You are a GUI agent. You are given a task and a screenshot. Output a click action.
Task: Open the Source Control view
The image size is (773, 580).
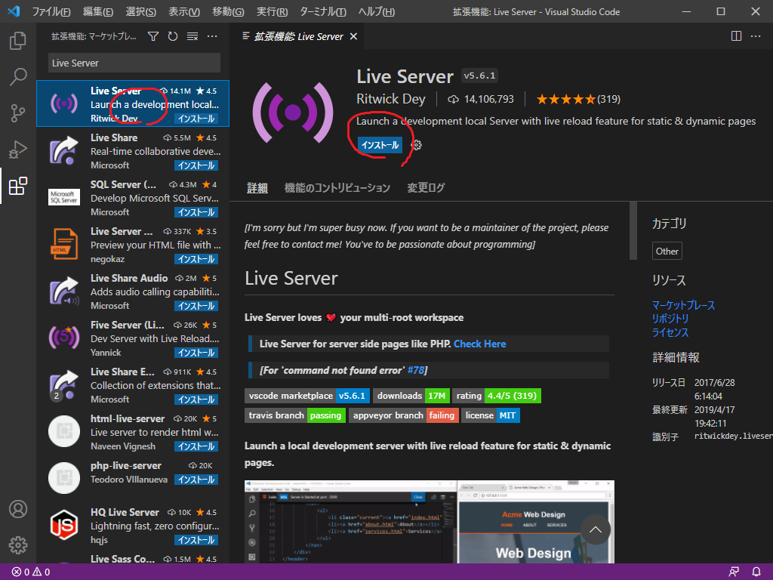pos(18,112)
